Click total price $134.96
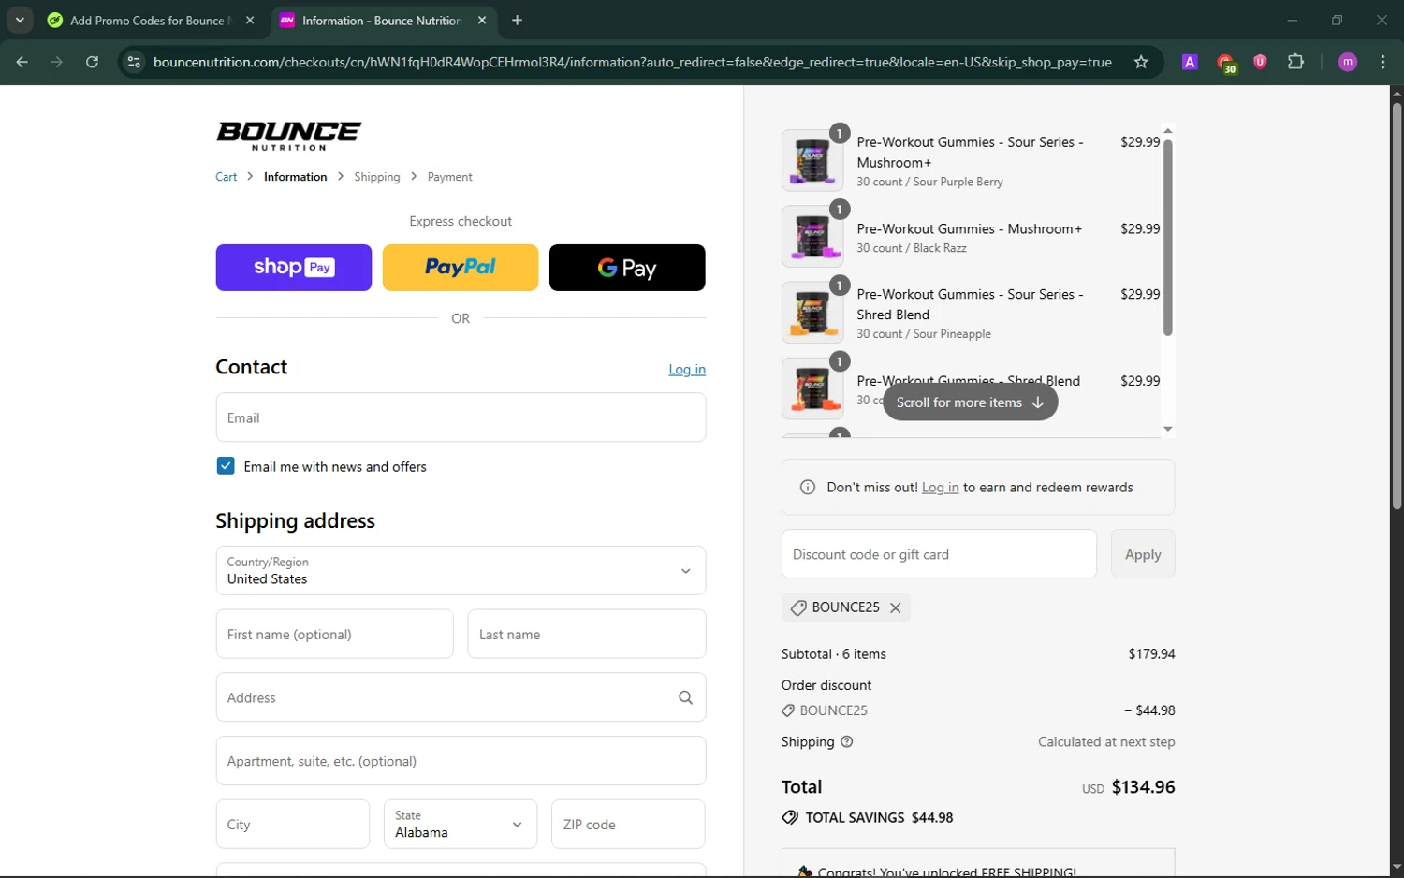Viewport: 1404px width, 878px height. pyautogui.click(x=1143, y=787)
